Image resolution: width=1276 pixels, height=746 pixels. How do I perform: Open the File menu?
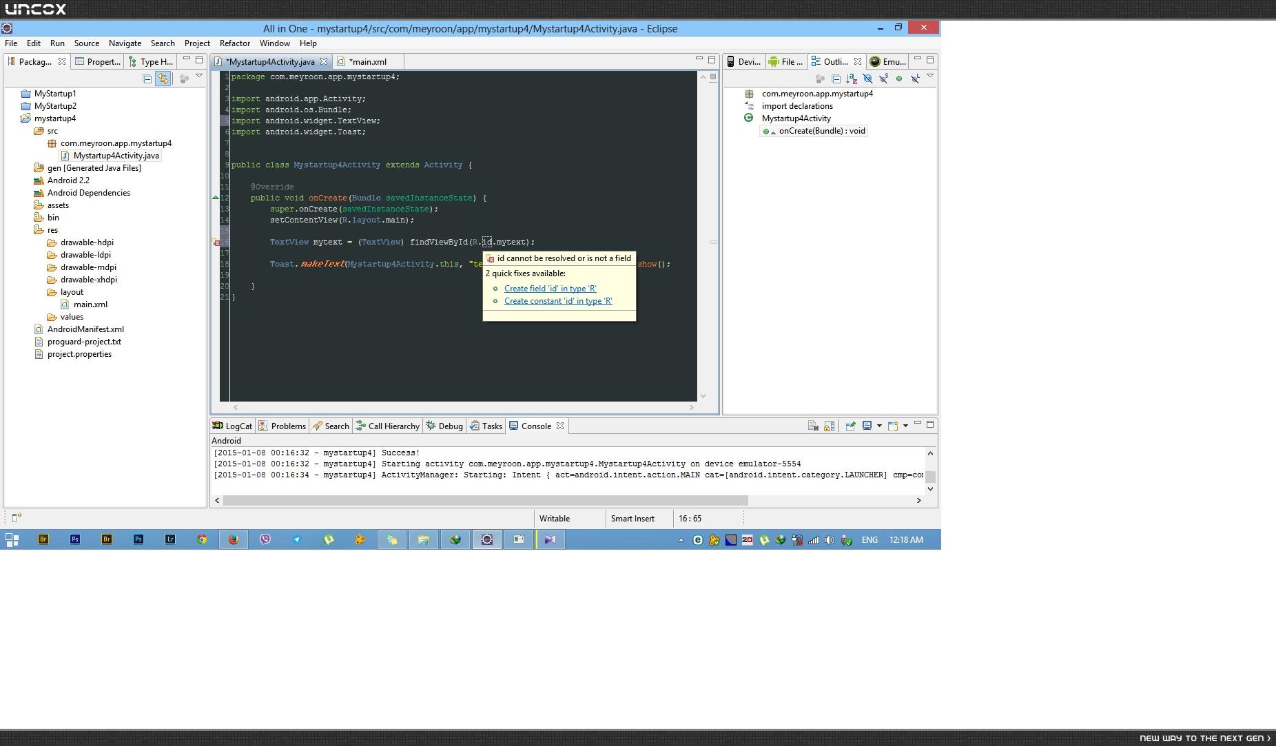(11, 43)
